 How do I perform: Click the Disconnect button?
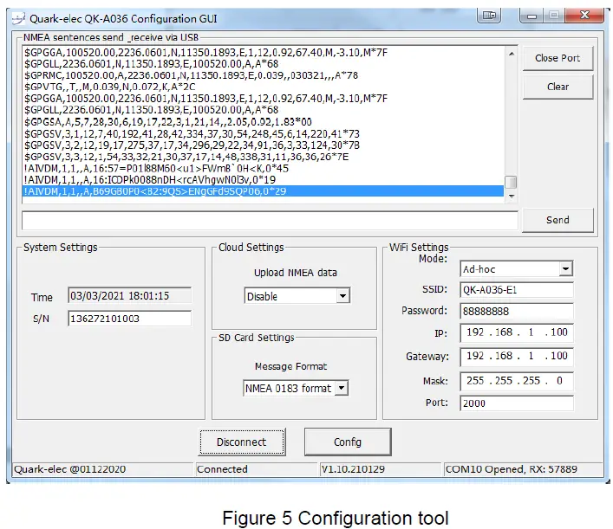[x=242, y=442]
